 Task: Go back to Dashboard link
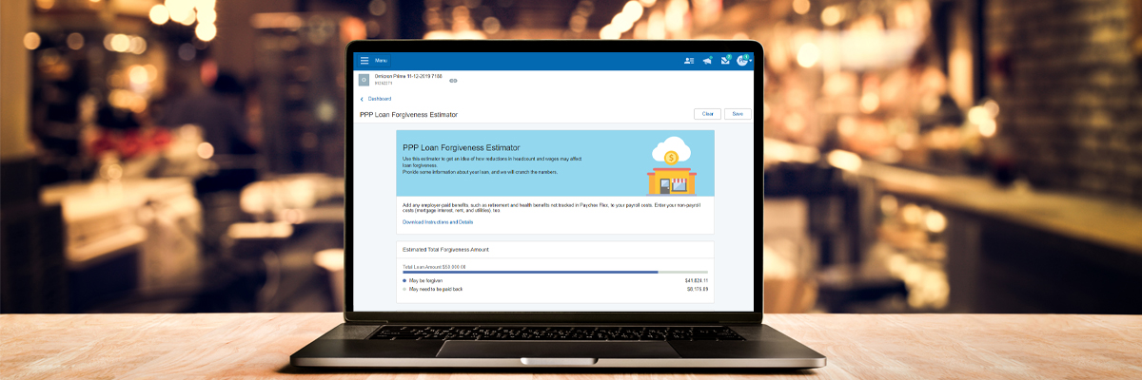[x=379, y=99]
